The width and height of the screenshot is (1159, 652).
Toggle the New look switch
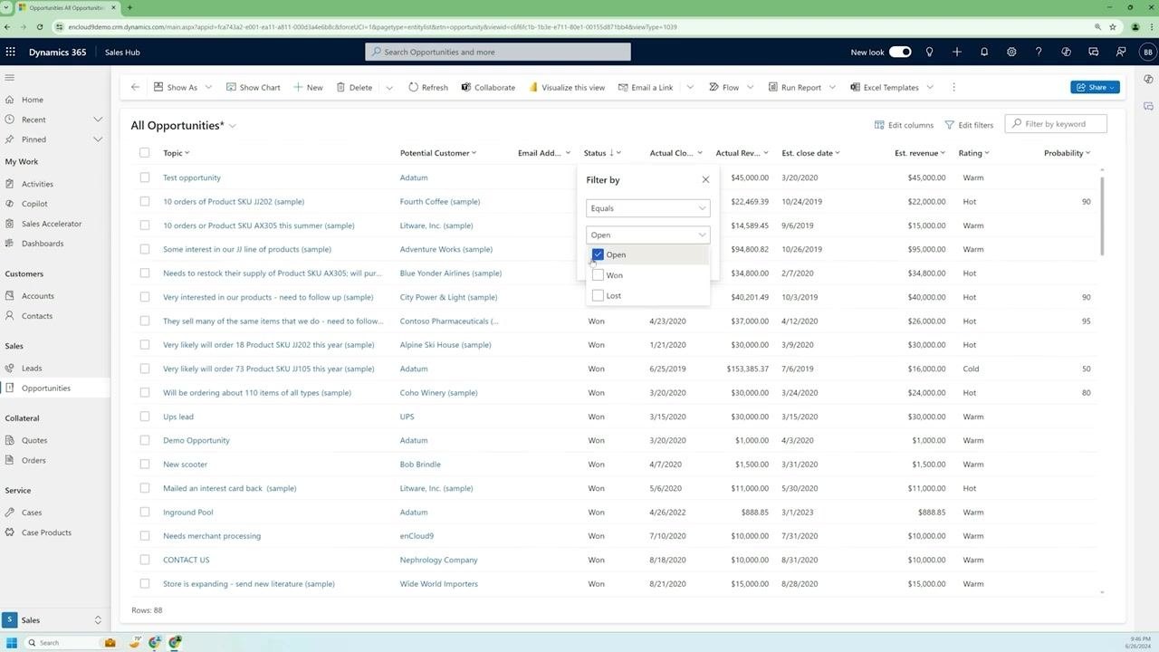click(900, 52)
